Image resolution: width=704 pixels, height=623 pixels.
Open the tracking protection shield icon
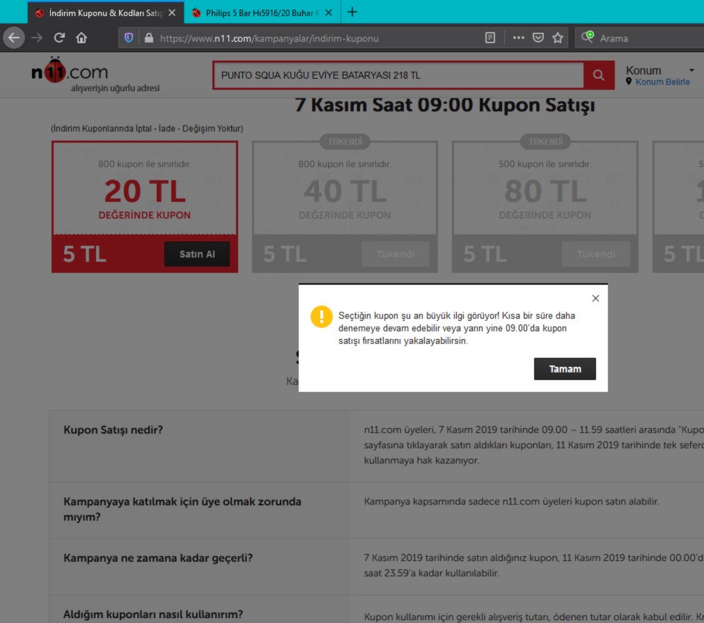[x=129, y=38]
